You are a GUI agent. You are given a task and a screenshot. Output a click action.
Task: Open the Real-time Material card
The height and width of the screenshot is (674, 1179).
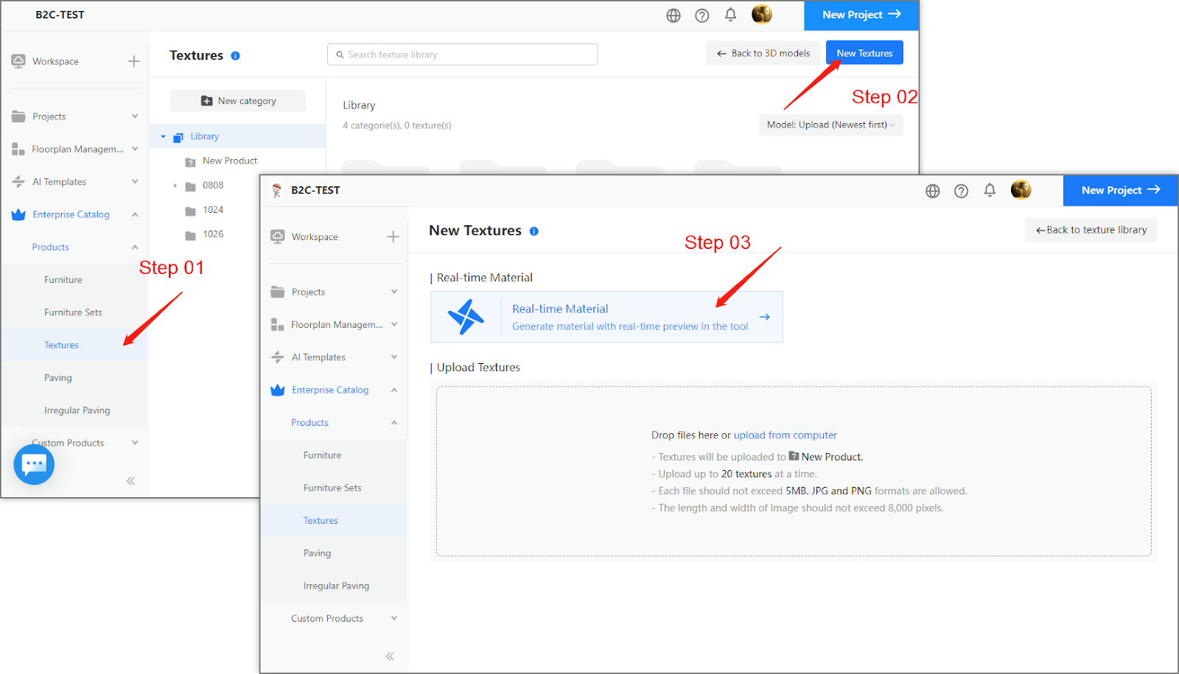(606, 317)
